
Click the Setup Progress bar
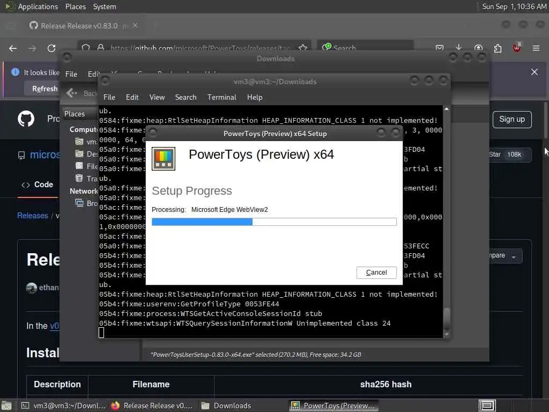(x=274, y=222)
